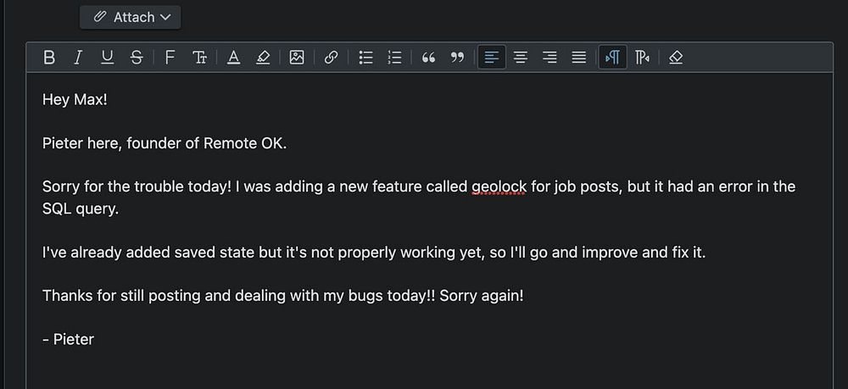Center align the text
This screenshot has width=848, height=389.
[521, 58]
